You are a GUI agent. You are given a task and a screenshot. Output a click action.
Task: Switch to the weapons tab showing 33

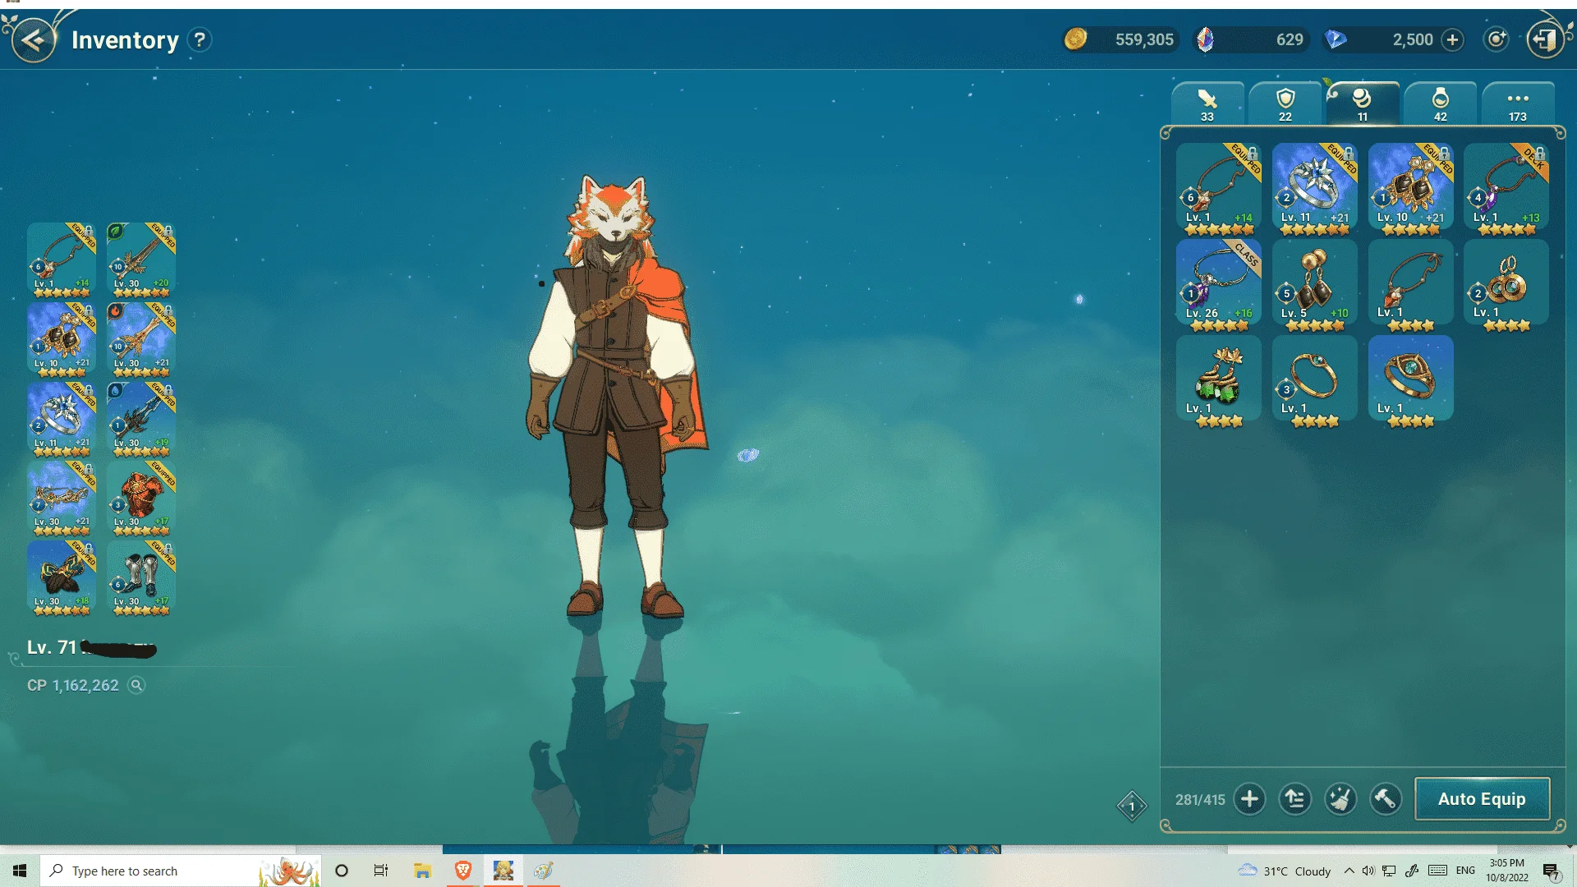pos(1207,104)
